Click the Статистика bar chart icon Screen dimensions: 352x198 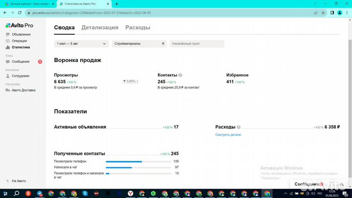click(8, 47)
